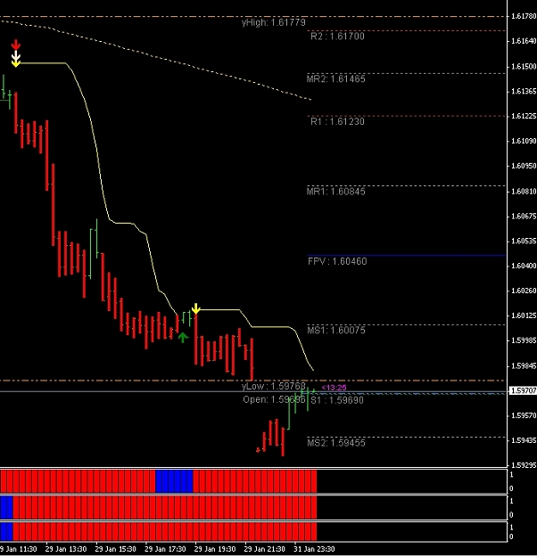Click the 29 Jan 21:30 time axis label
The width and height of the screenshot is (537, 557).
(x=265, y=549)
